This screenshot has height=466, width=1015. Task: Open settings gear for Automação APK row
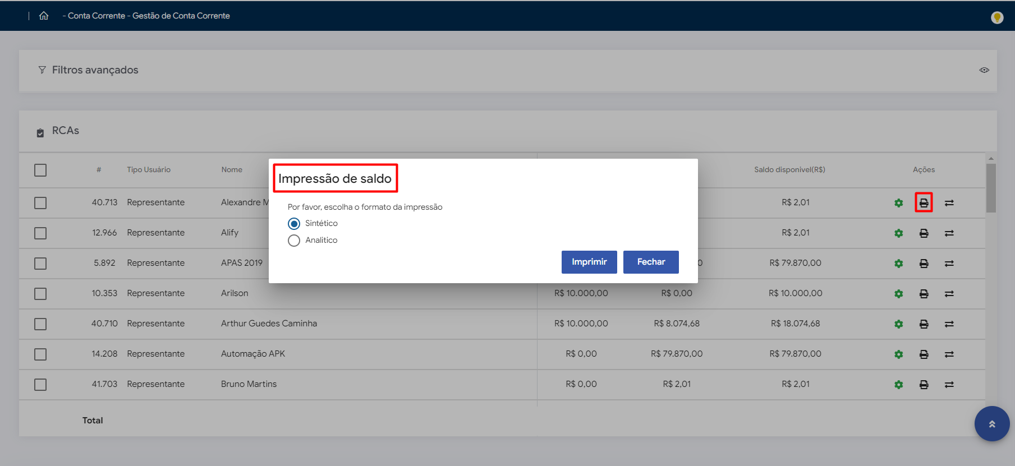pyautogui.click(x=898, y=354)
